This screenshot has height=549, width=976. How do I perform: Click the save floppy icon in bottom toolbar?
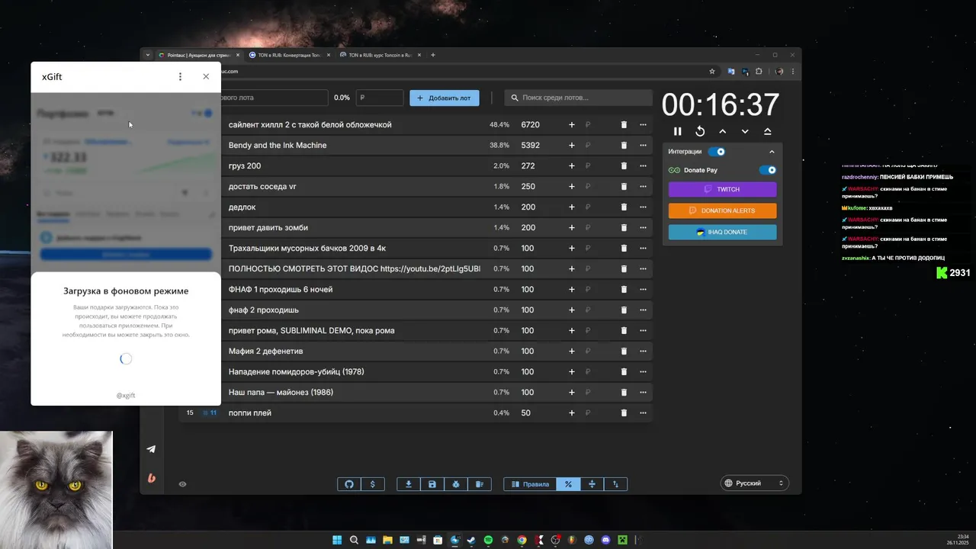pos(432,484)
